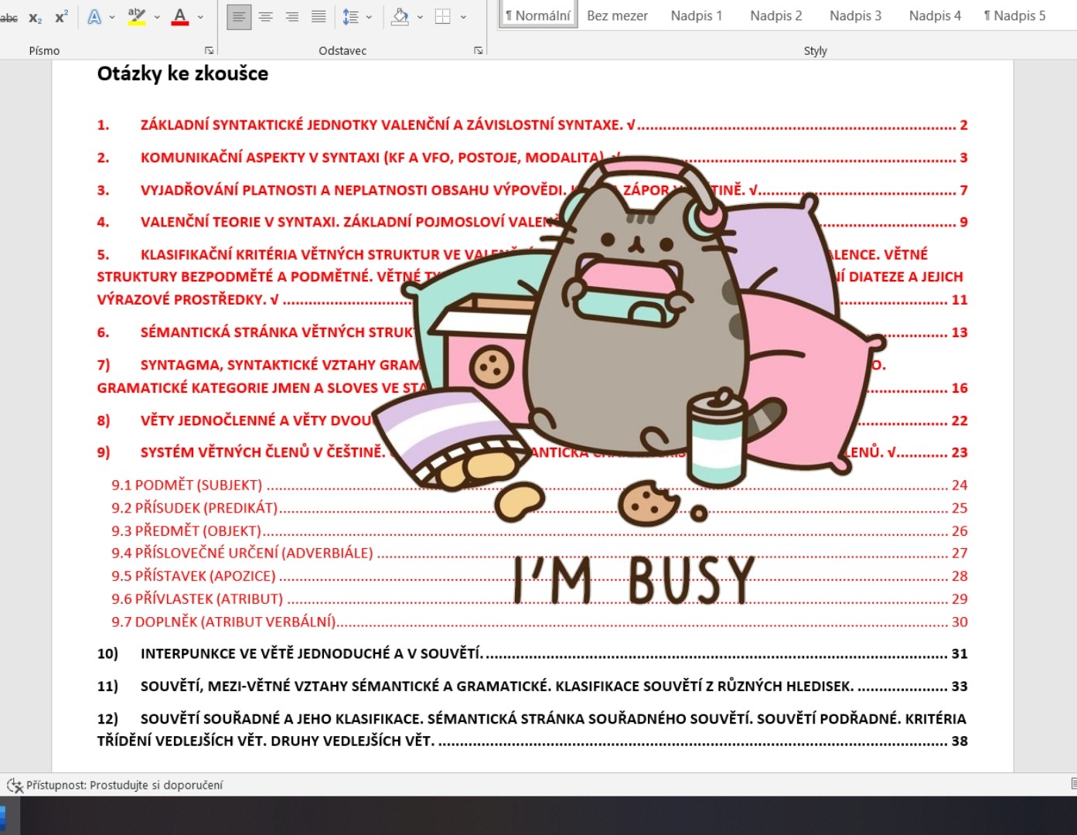The image size is (1077, 835).
Task: Open the text effects and typography button
Action: [x=94, y=17]
